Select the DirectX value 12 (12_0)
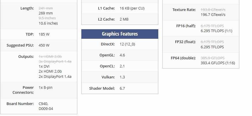The height and width of the screenshot is (116, 252). pos(128,44)
